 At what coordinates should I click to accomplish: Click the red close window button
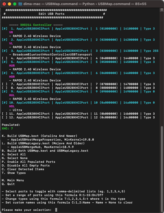click(x=4, y=4)
